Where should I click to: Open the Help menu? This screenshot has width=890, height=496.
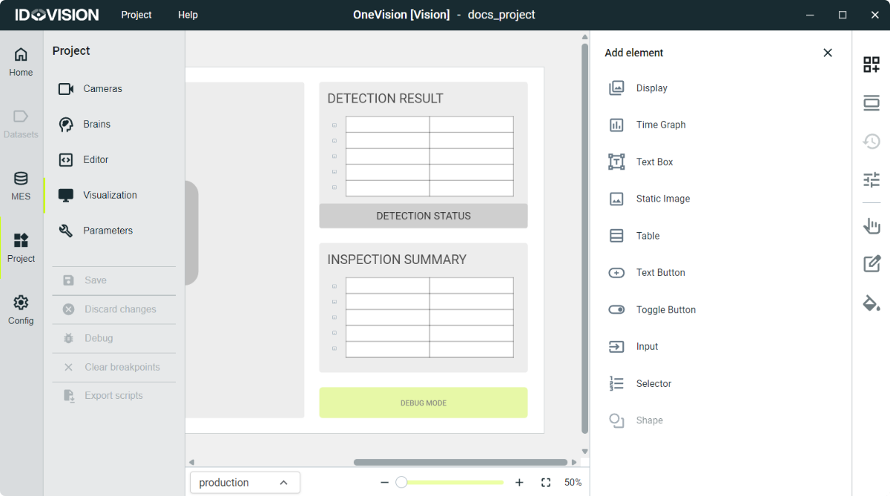pos(188,15)
